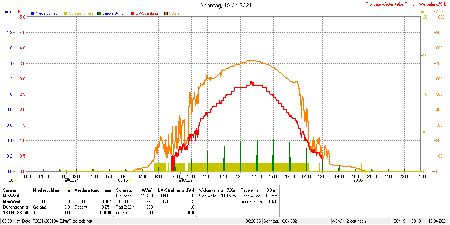
Task: Click the UV-I axis unit label
Action: click(x=20, y=12)
